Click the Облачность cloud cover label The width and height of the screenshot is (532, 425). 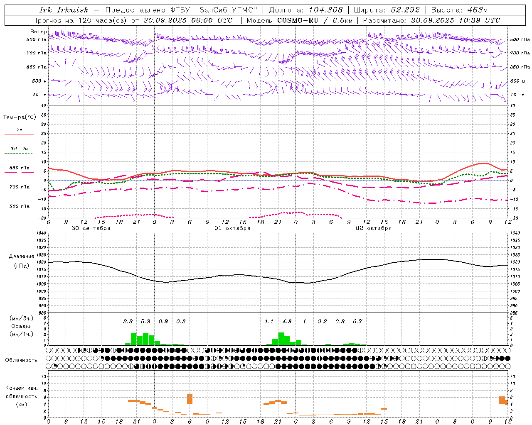pyautogui.click(x=21, y=360)
